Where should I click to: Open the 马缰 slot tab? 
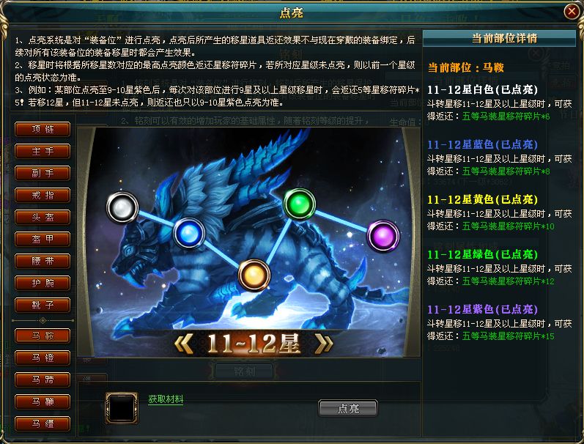tap(42, 423)
